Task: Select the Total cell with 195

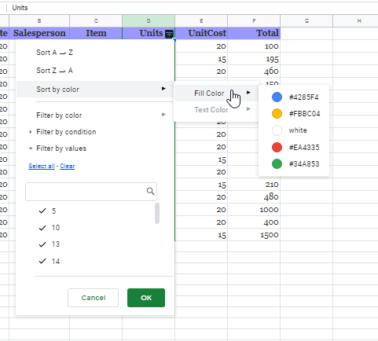Action: click(x=254, y=59)
